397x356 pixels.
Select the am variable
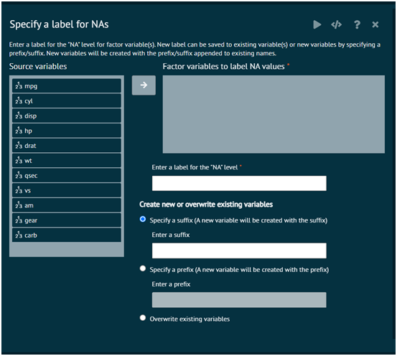pyautogui.click(x=67, y=205)
